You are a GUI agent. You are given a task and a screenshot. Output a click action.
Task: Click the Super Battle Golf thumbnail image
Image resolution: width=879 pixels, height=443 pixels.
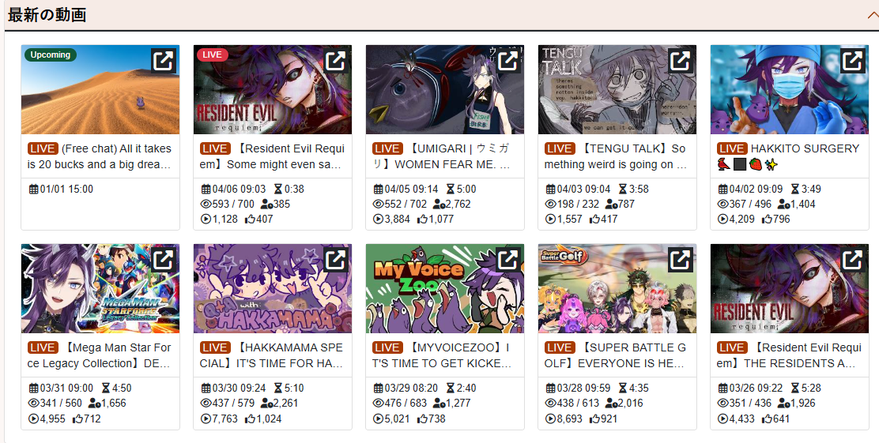[x=617, y=288]
